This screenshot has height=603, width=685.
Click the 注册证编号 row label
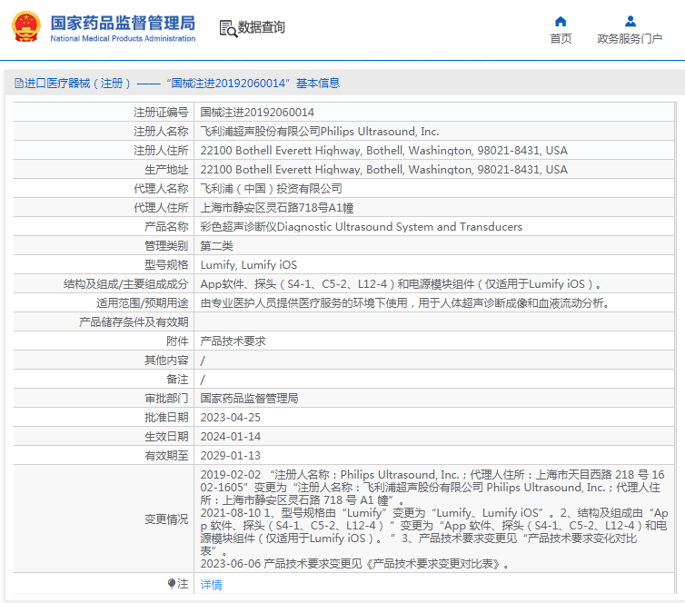pos(161,113)
